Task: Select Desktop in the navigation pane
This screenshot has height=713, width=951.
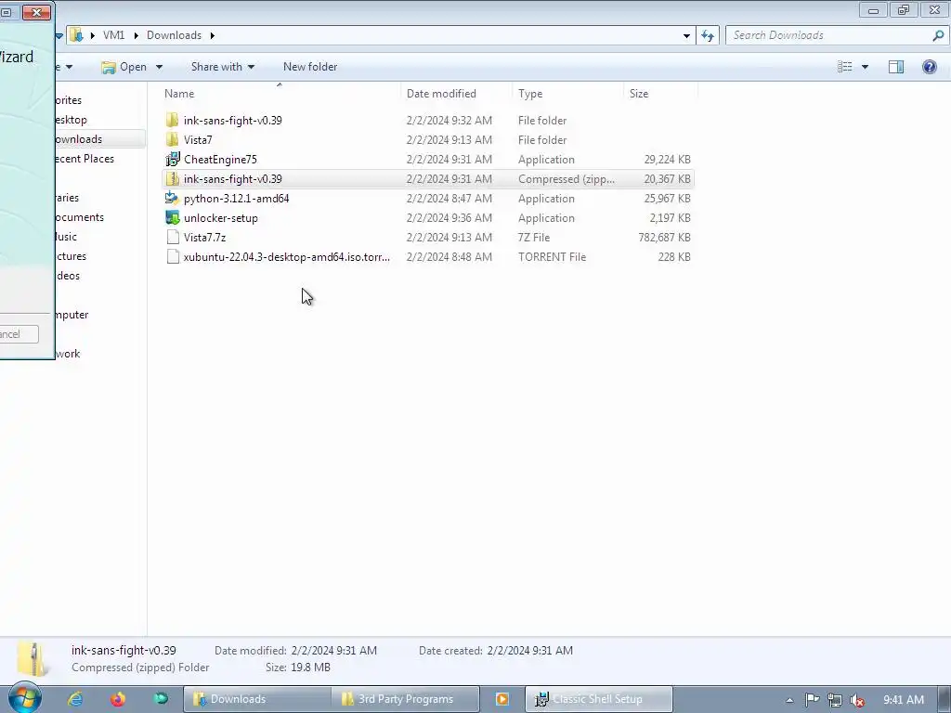Action: 71,120
